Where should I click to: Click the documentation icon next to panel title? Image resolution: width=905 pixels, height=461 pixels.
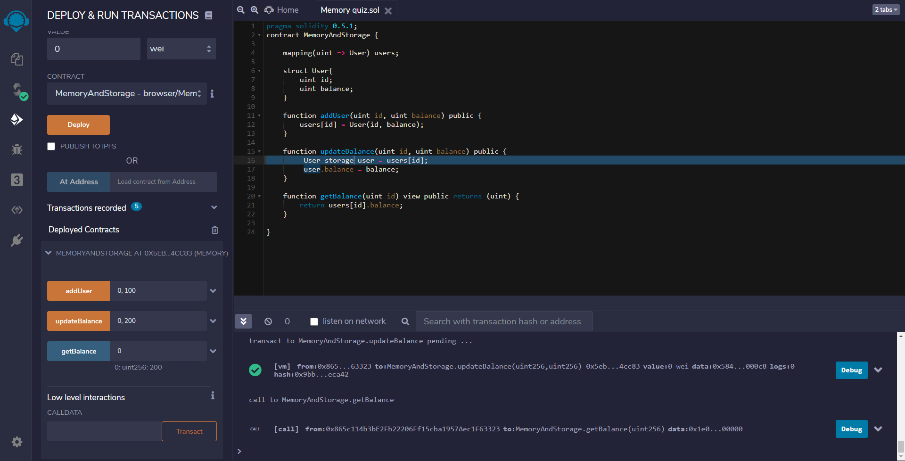tap(208, 16)
